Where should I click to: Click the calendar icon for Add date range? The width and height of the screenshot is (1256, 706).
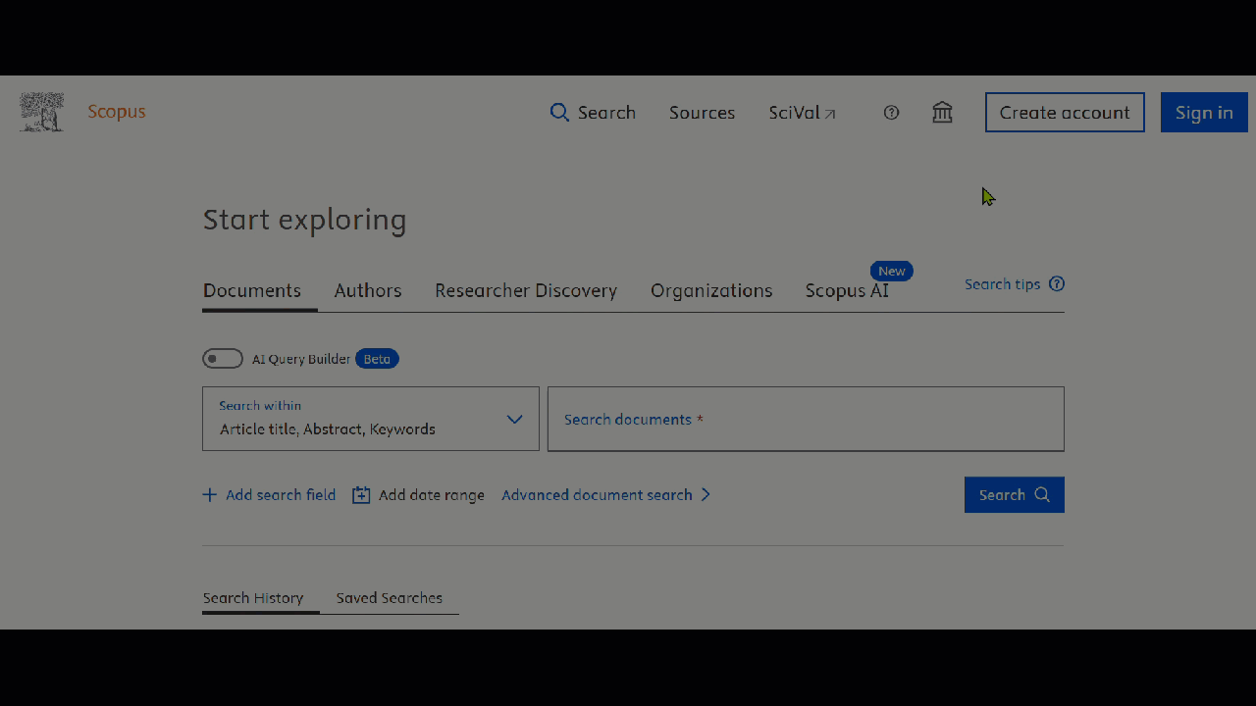click(x=361, y=495)
